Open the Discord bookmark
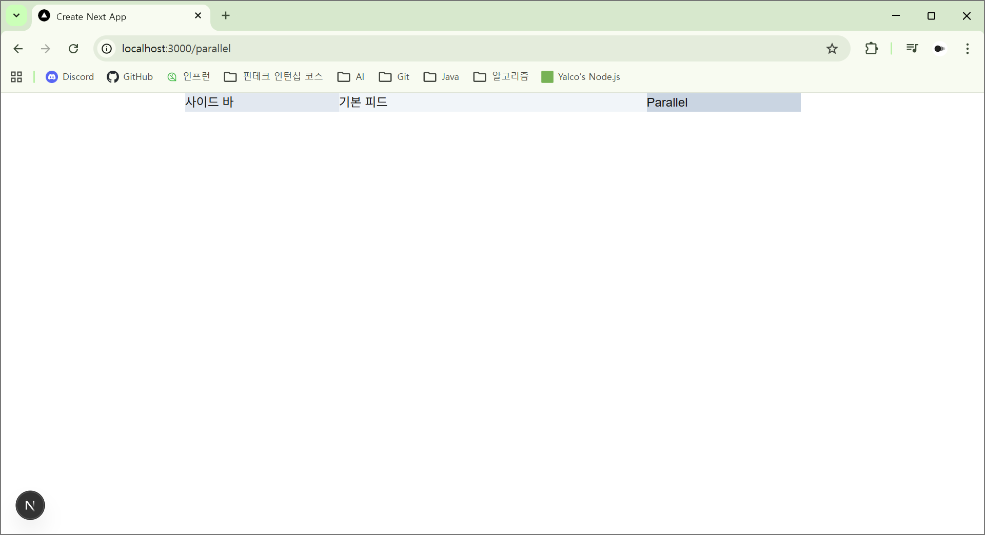The width and height of the screenshot is (985, 535). point(70,77)
